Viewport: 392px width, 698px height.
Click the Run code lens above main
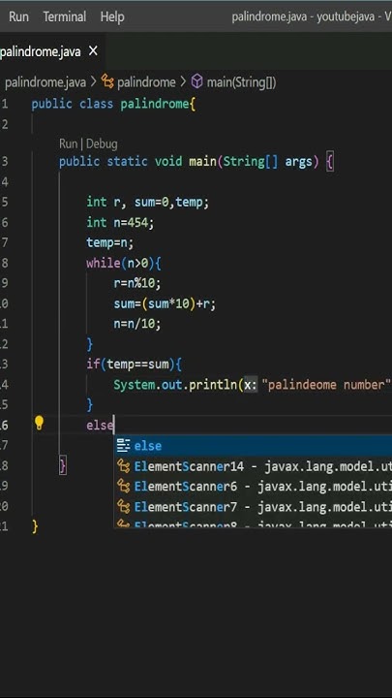(x=68, y=143)
